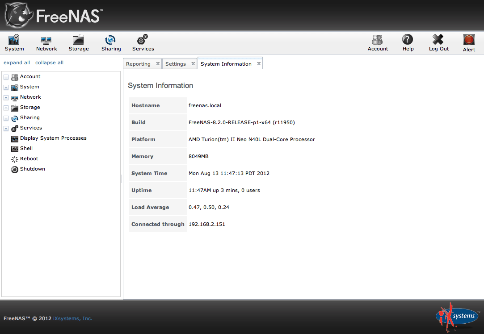The width and height of the screenshot is (484, 334).
Task: Click the load average value 0.47, 0.50, 0.24
Action: coord(209,207)
